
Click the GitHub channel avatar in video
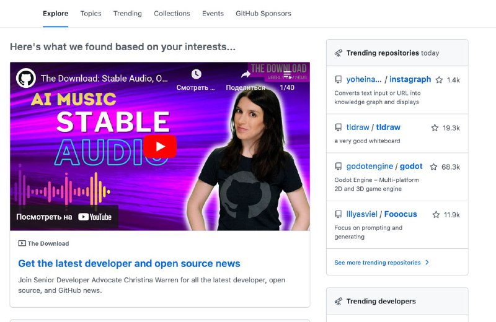click(x=25, y=78)
